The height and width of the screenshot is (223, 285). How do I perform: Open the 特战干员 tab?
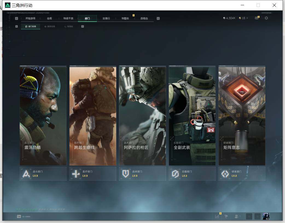(x=68, y=18)
